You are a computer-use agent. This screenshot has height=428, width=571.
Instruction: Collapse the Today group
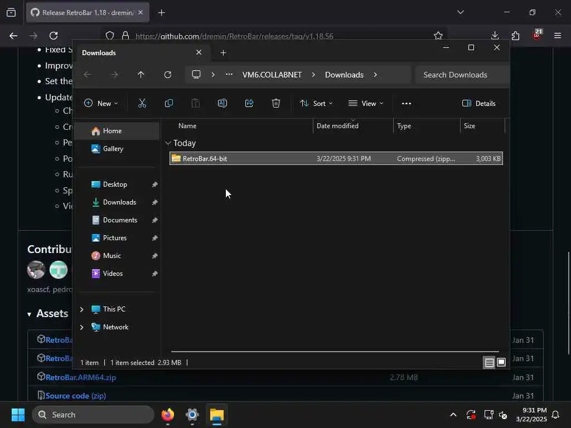[x=168, y=143]
